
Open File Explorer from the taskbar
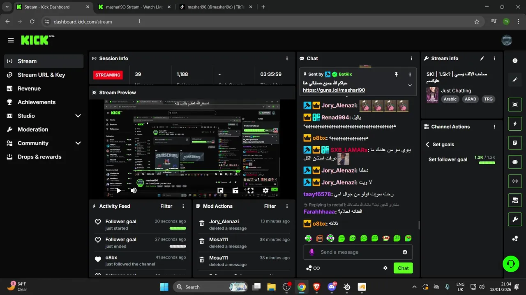[271, 287]
